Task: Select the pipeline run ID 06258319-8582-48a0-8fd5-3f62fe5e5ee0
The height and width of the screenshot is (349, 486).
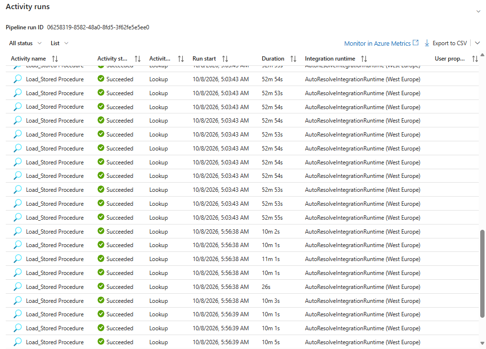Action: point(98,27)
